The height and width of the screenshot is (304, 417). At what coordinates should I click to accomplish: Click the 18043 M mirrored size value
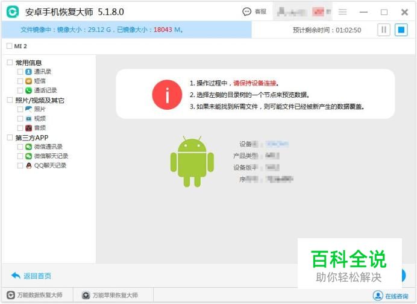pos(167,30)
